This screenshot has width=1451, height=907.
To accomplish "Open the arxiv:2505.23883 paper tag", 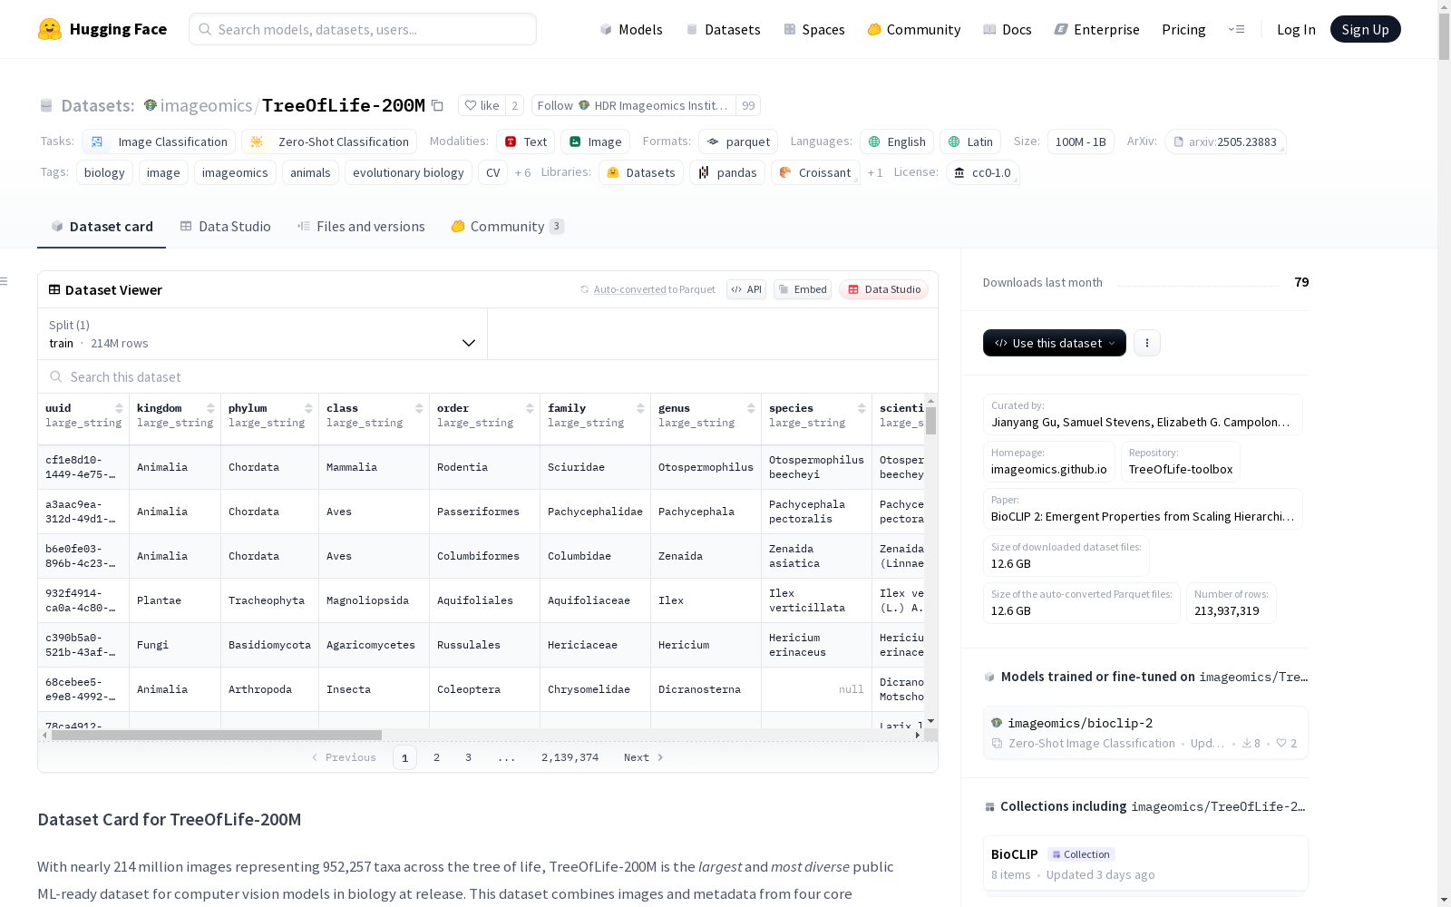I will [x=1225, y=141].
